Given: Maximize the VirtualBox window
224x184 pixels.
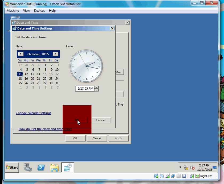Looking at the screenshot, I should [202, 3].
